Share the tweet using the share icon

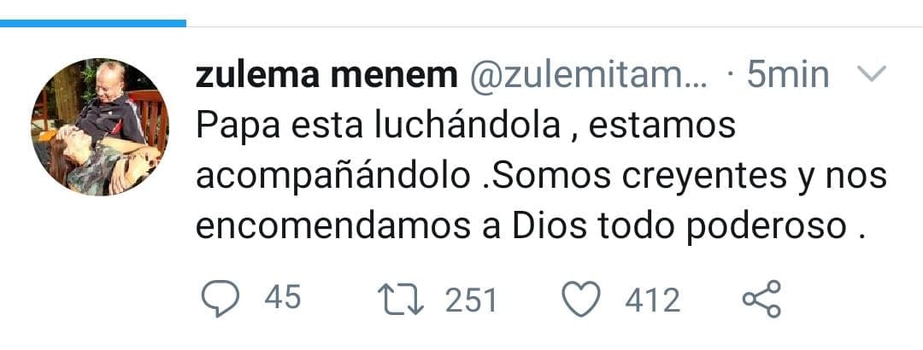pos(761,299)
